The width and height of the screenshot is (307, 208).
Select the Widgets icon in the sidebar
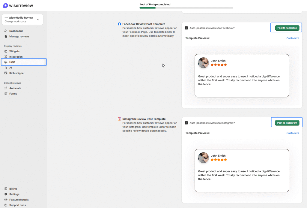[6, 51]
